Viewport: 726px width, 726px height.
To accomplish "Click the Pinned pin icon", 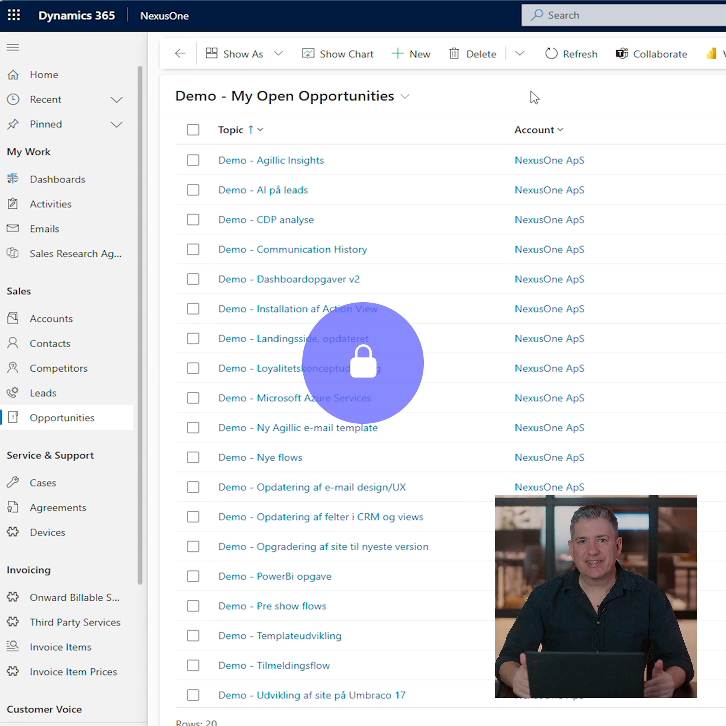I will (x=13, y=124).
